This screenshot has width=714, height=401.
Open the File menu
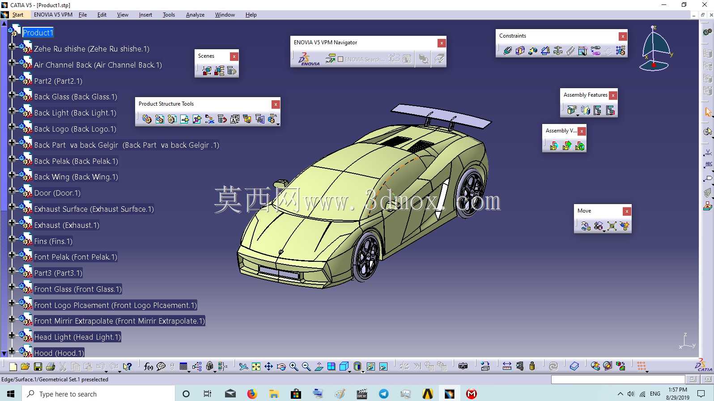[83, 15]
